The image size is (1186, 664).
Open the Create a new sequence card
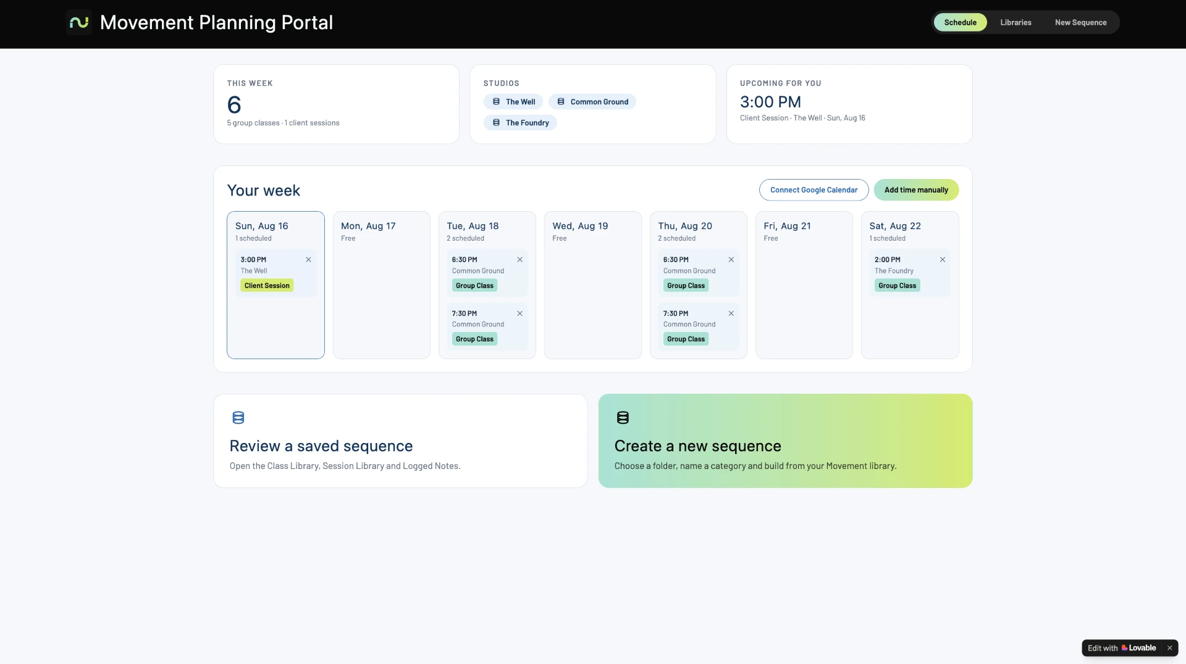[x=785, y=441]
